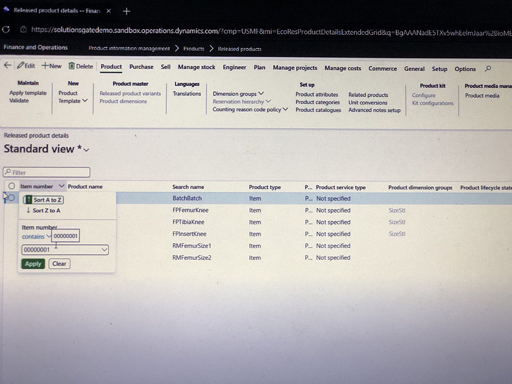The height and width of the screenshot is (384, 512).
Task: Click the Product service type column header
Action: coord(340,187)
